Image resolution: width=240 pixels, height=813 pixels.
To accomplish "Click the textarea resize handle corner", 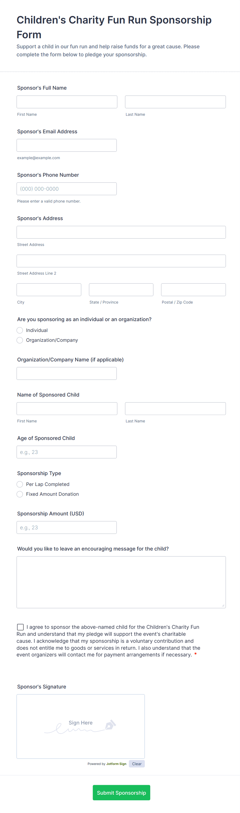I will (x=223, y=605).
